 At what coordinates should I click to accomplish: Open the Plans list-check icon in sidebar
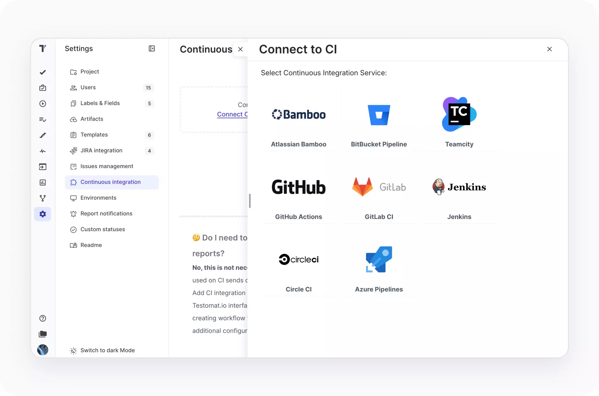(x=43, y=119)
